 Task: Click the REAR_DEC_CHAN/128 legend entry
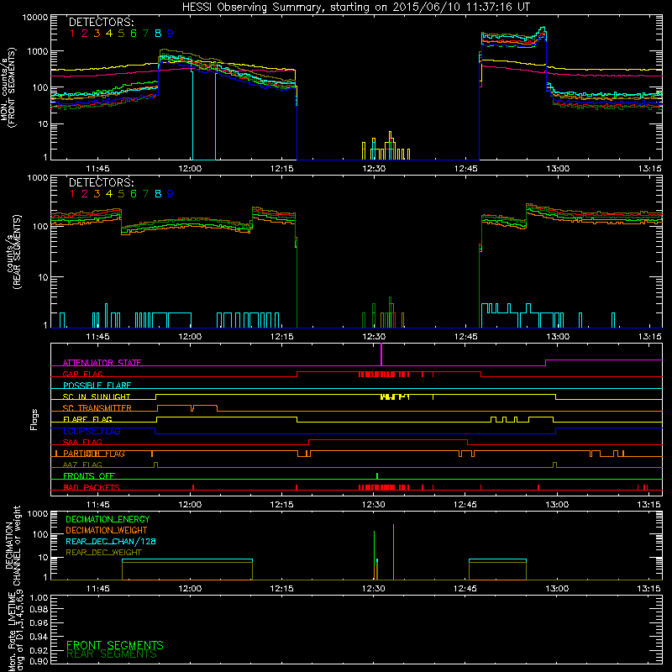click(111, 541)
